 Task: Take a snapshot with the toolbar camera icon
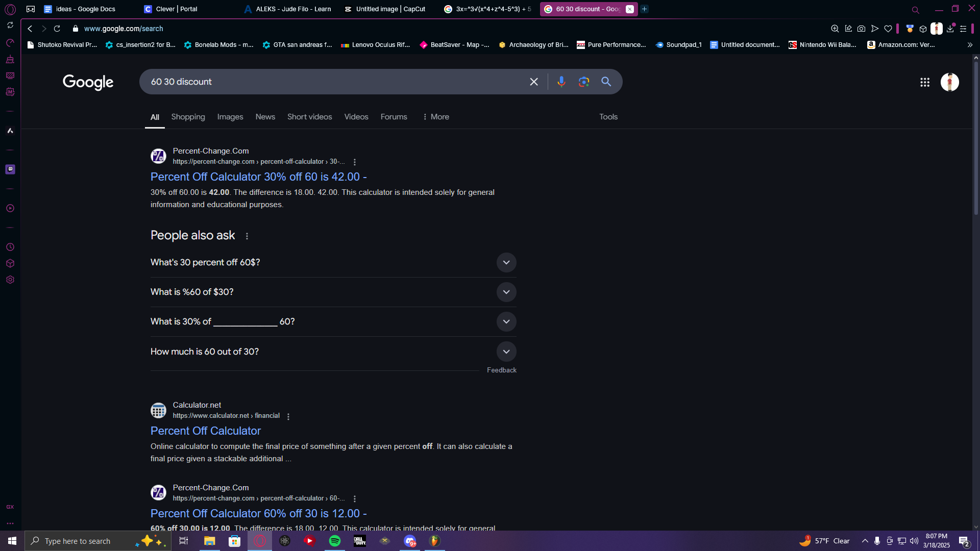[862, 29]
